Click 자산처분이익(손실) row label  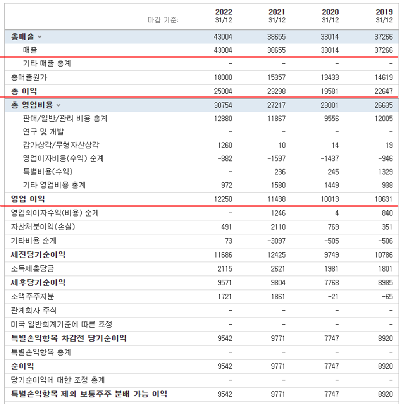click(x=43, y=227)
